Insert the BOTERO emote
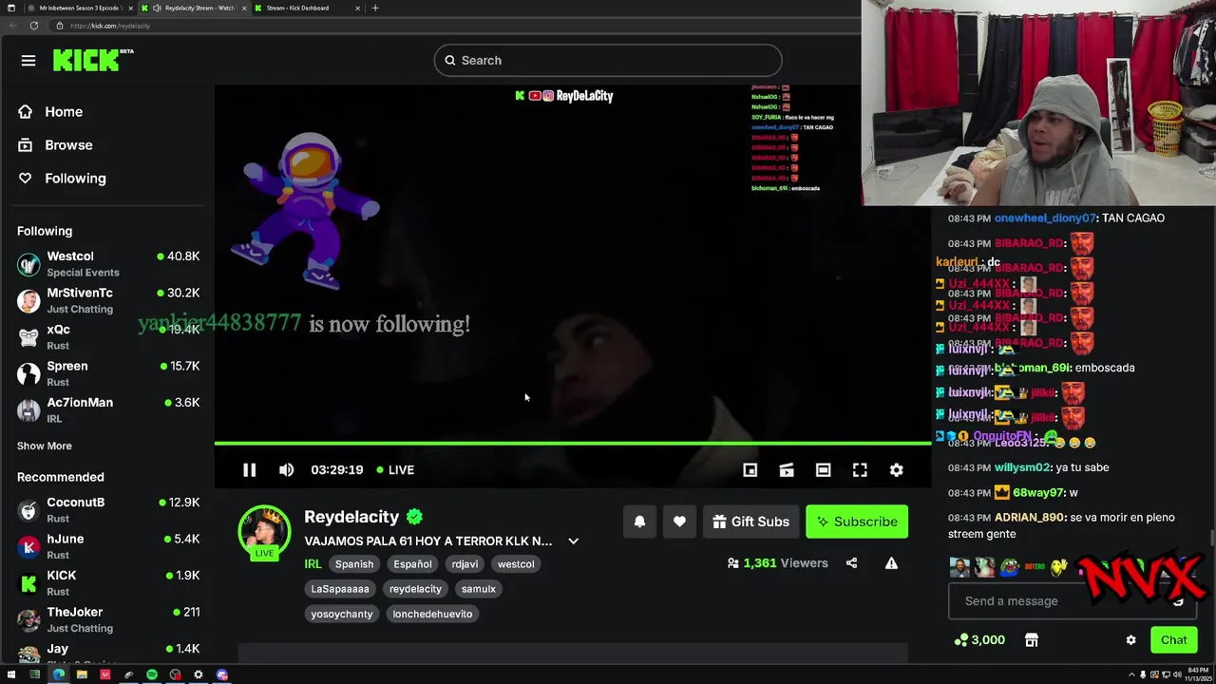Viewport: 1216px width, 684px height. click(1035, 567)
